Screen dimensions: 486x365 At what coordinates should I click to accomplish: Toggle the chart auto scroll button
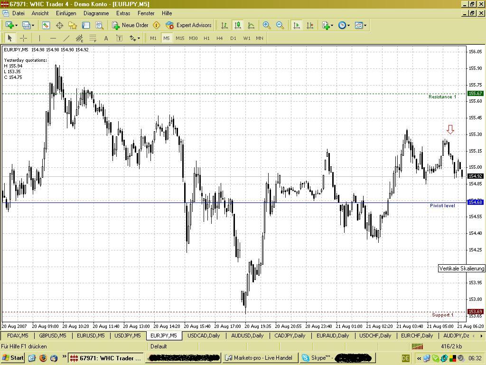[296, 25]
